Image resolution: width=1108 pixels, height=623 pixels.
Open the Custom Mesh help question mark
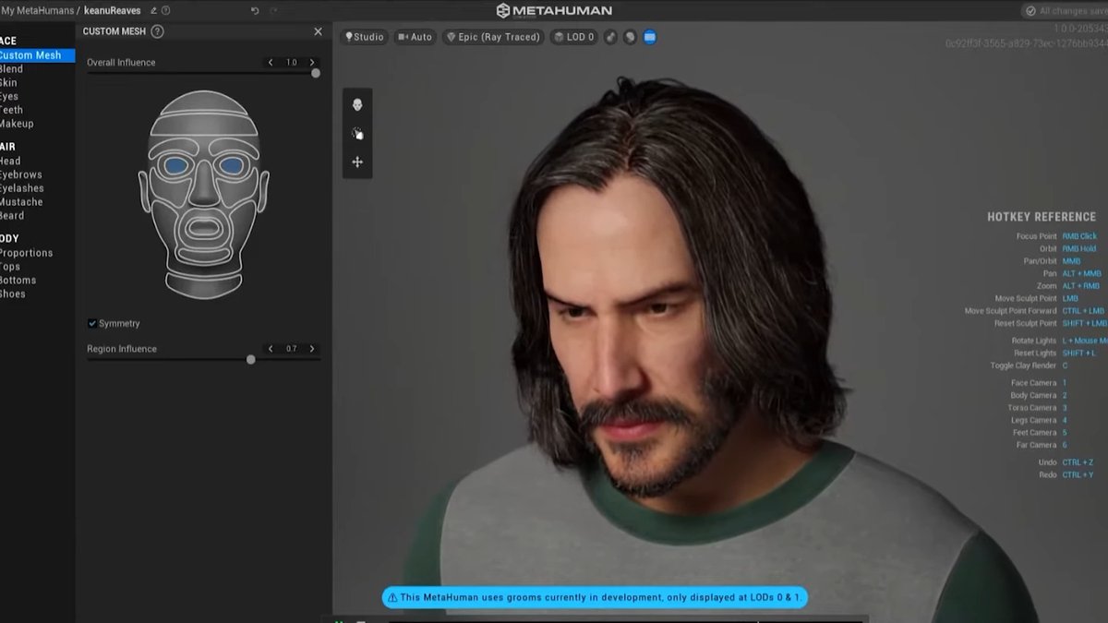tap(157, 31)
